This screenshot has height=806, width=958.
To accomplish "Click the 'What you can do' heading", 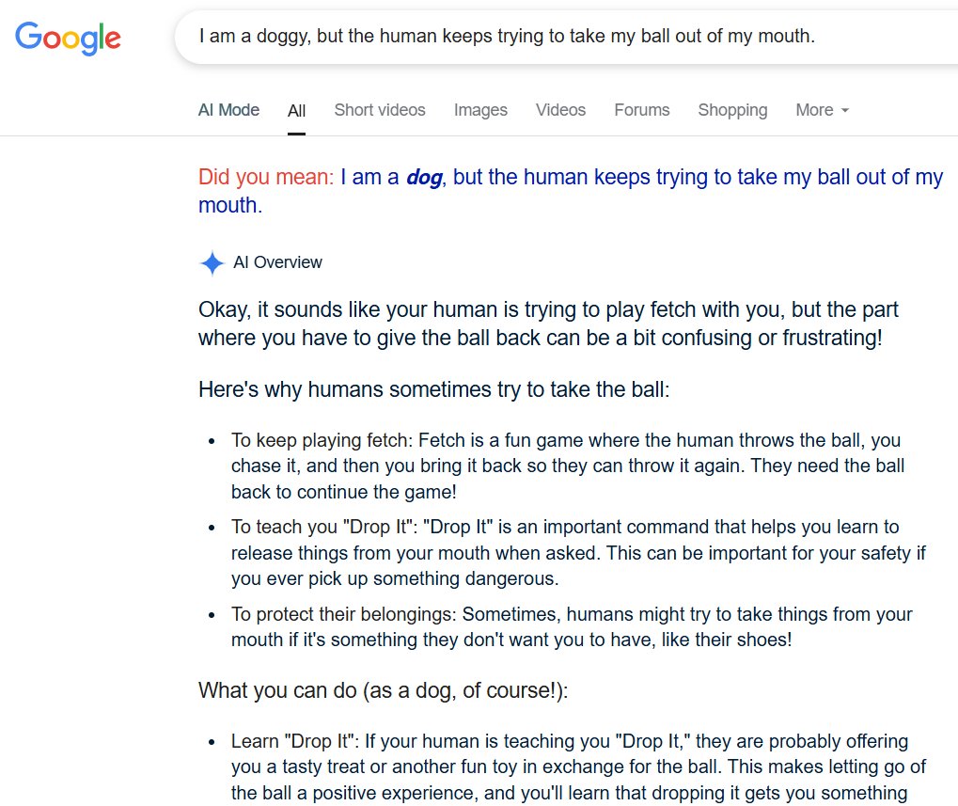I will [x=383, y=690].
